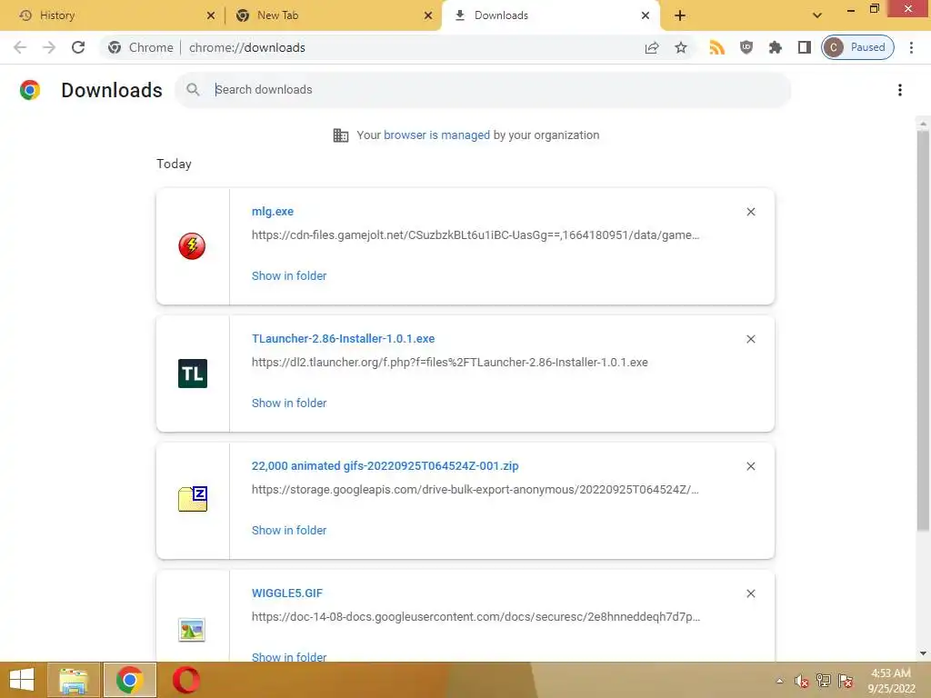
Task: Open the Paused profile button
Action: (x=857, y=47)
